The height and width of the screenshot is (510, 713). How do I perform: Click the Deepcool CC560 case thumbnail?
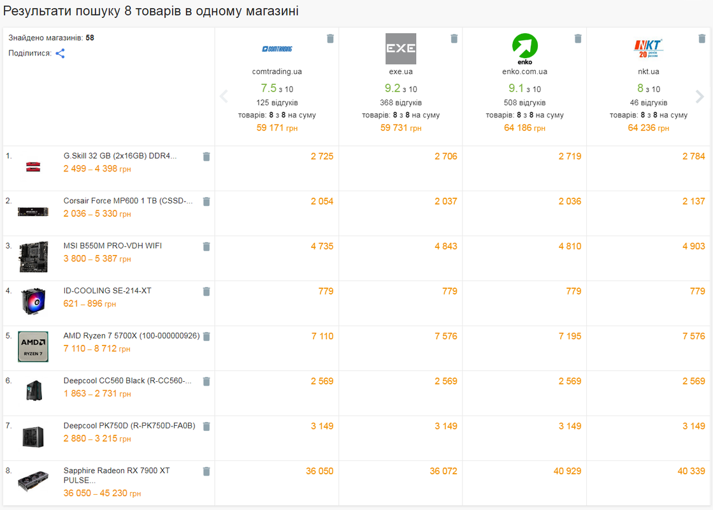pos(34,391)
